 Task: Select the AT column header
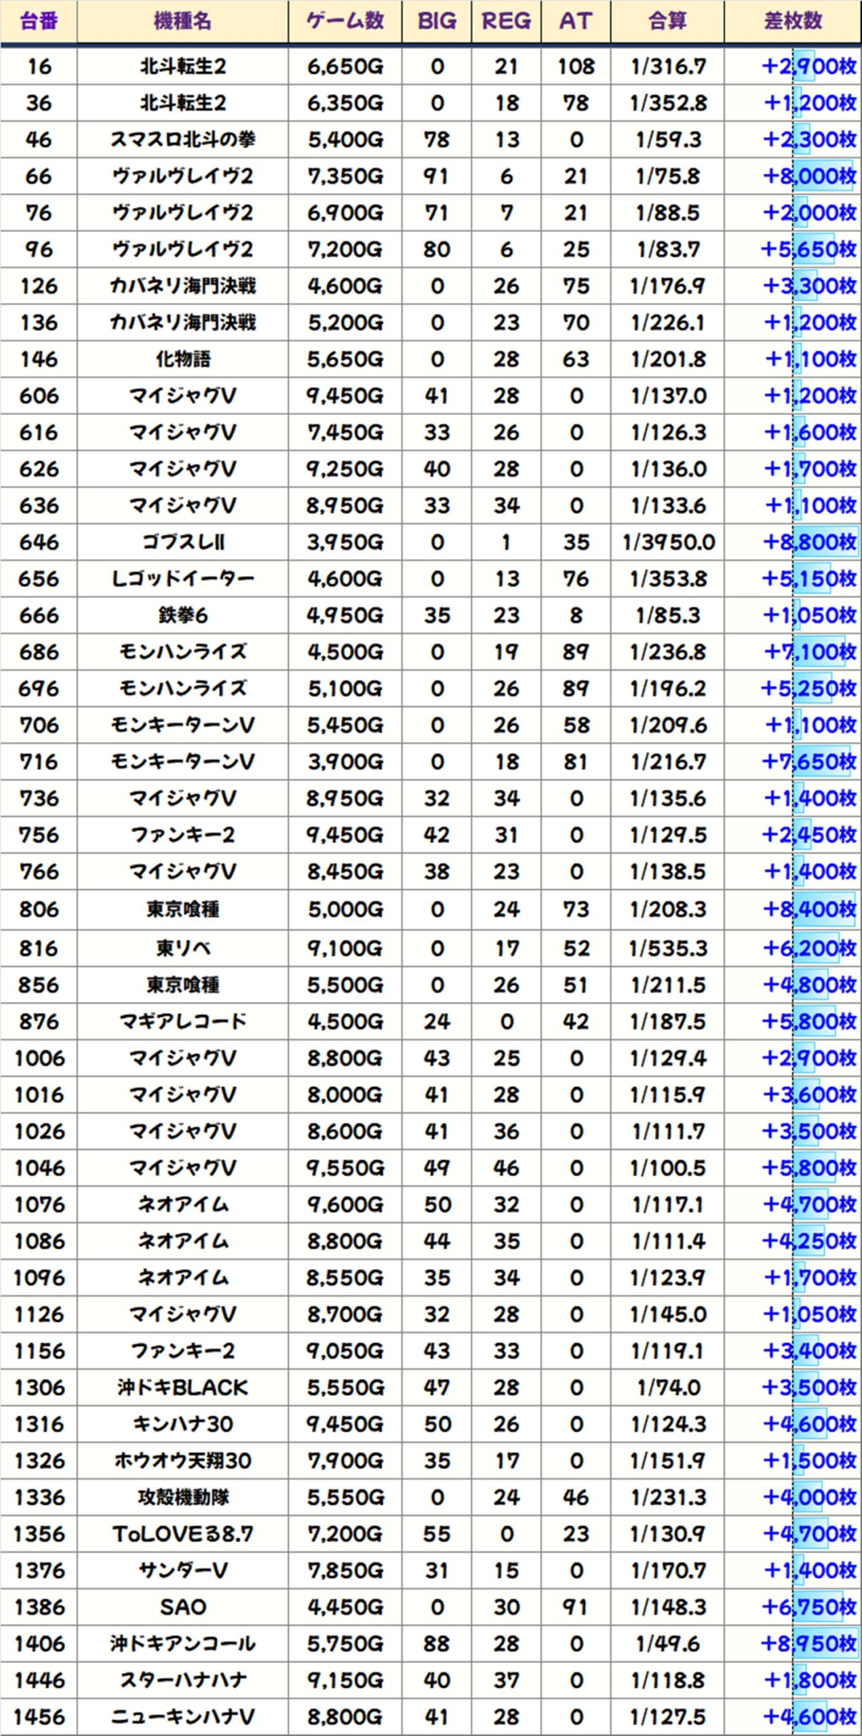click(x=576, y=22)
